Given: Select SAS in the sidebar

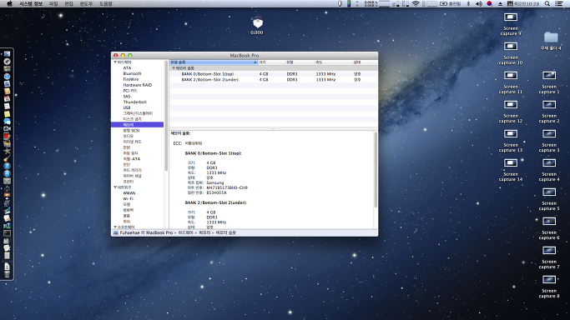Looking at the screenshot, I should [126, 96].
